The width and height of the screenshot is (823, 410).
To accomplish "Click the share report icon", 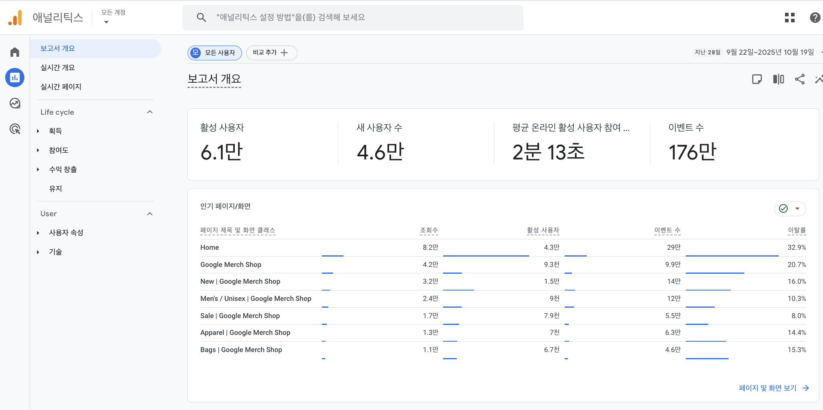I will pyautogui.click(x=800, y=79).
